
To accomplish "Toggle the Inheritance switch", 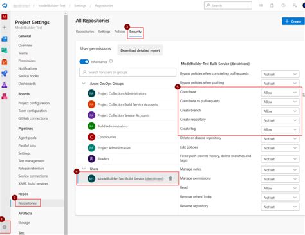I will pyautogui.click(x=84, y=62).
